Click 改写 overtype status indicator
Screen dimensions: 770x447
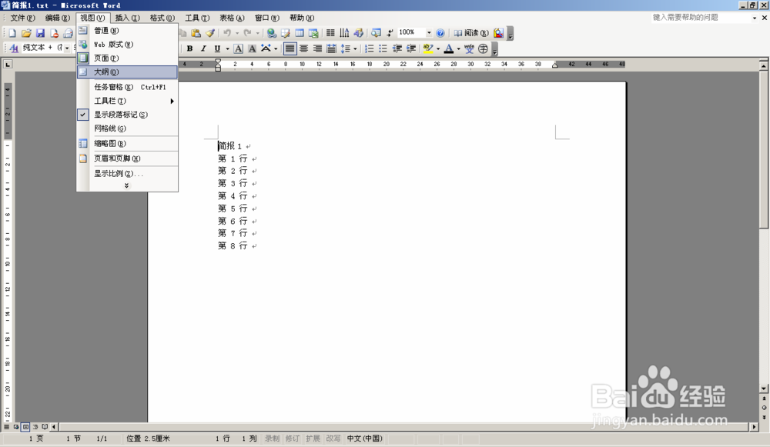pos(333,439)
